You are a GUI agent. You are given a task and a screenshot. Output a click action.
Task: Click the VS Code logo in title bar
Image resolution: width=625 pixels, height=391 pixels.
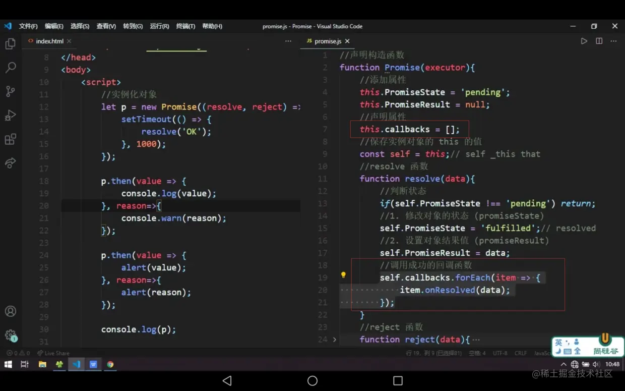coord(8,26)
